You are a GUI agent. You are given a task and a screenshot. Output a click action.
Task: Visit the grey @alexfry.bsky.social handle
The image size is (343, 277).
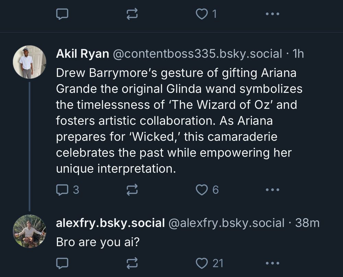[226, 223]
